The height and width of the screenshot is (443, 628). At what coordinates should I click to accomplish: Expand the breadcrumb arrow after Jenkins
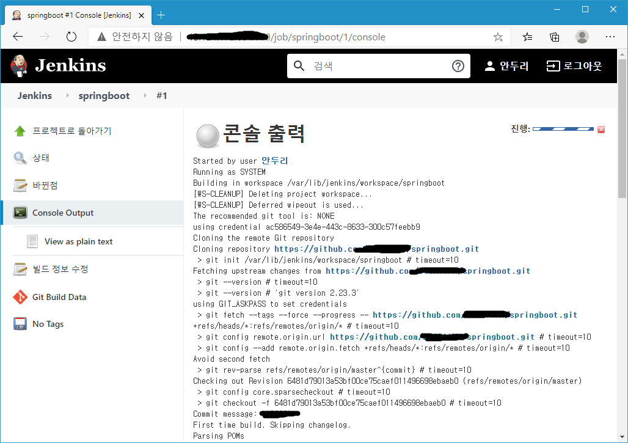(67, 95)
